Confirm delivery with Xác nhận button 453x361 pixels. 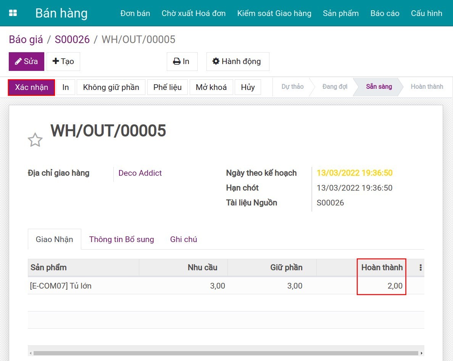click(32, 87)
